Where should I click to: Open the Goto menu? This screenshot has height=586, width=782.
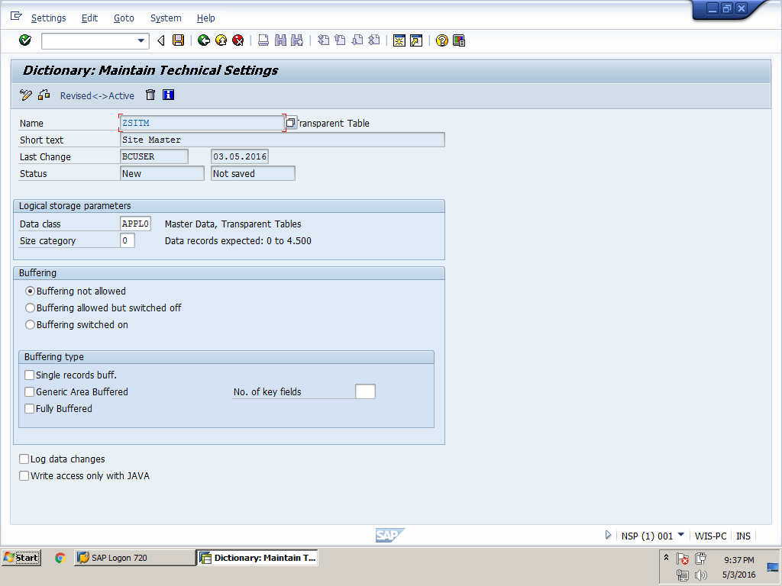coord(124,18)
